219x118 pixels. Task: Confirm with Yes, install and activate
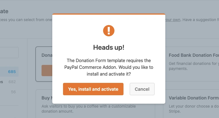[93, 89]
